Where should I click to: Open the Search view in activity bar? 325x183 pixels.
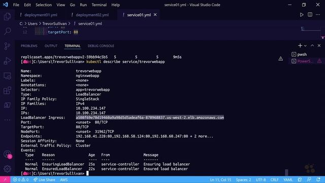pos(7,31)
